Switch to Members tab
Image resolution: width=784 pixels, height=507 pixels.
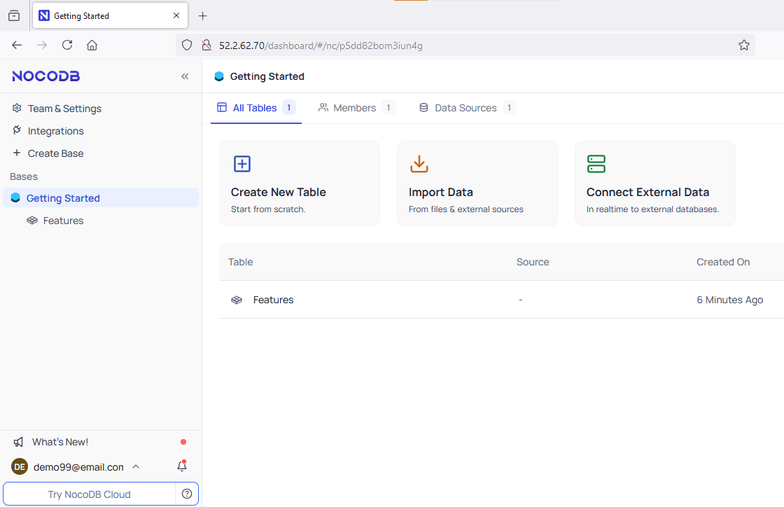coord(356,108)
